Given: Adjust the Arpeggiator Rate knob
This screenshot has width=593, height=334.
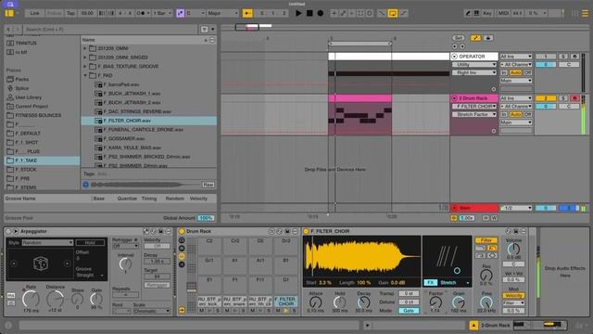Looking at the screenshot, I should [x=31, y=299].
